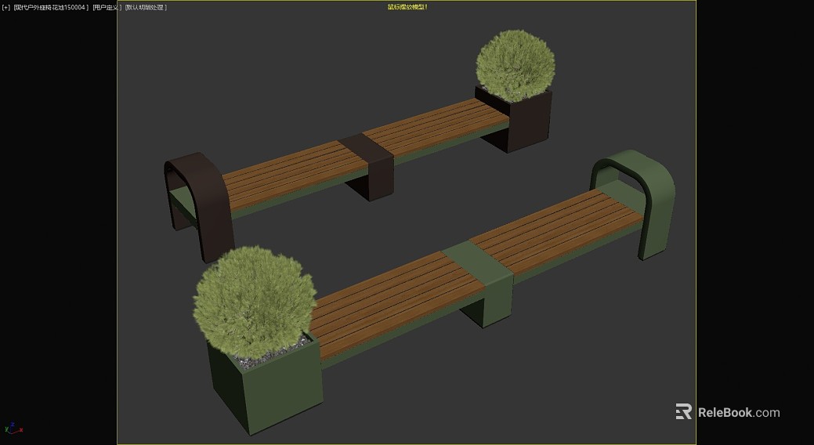
Task: Click the yellow notice text at viewport top
Action: pyautogui.click(x=407, y=7)
